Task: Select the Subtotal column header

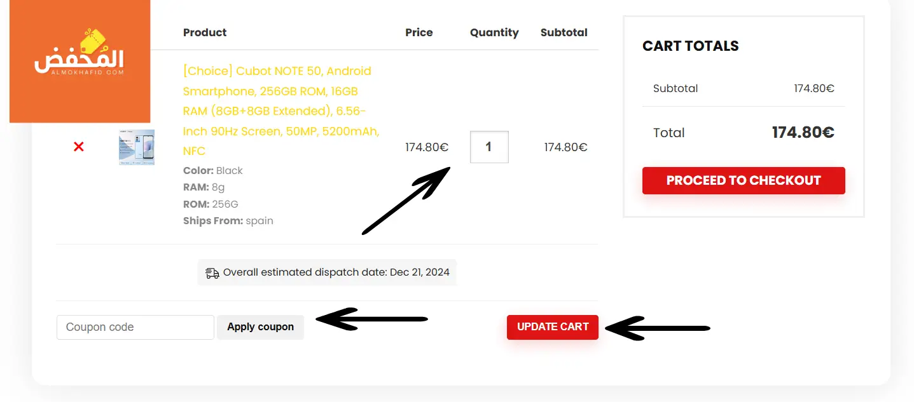Action: point(564,32)
